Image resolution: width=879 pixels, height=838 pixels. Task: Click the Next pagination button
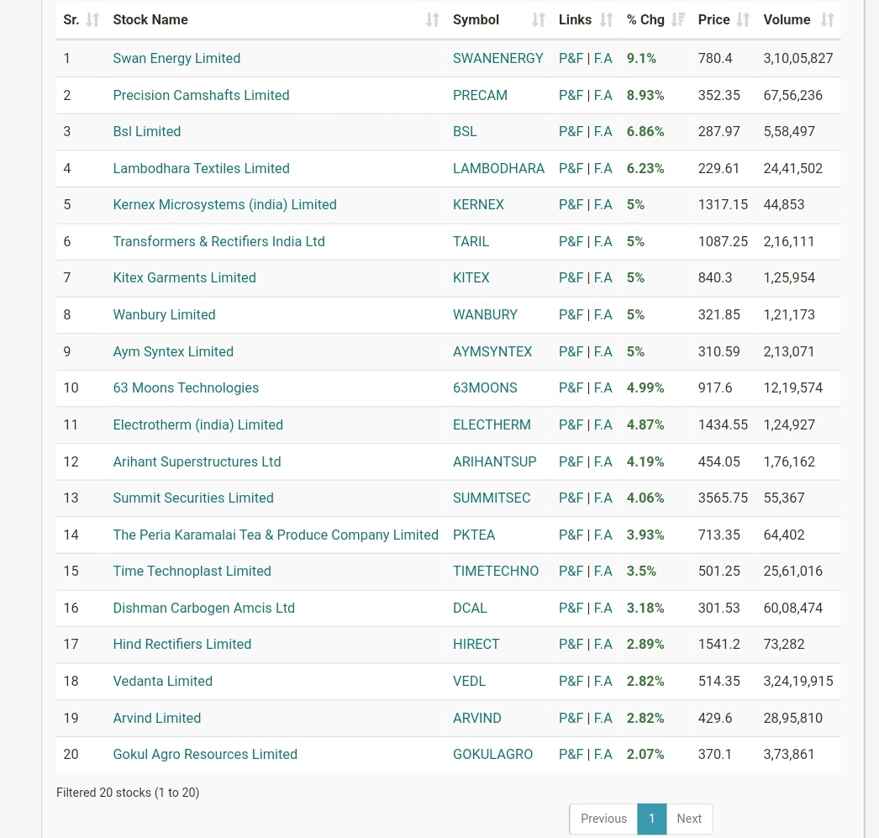(688, 818)
